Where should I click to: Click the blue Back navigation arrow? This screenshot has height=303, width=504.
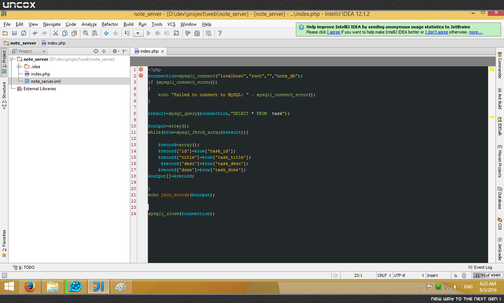106,34
